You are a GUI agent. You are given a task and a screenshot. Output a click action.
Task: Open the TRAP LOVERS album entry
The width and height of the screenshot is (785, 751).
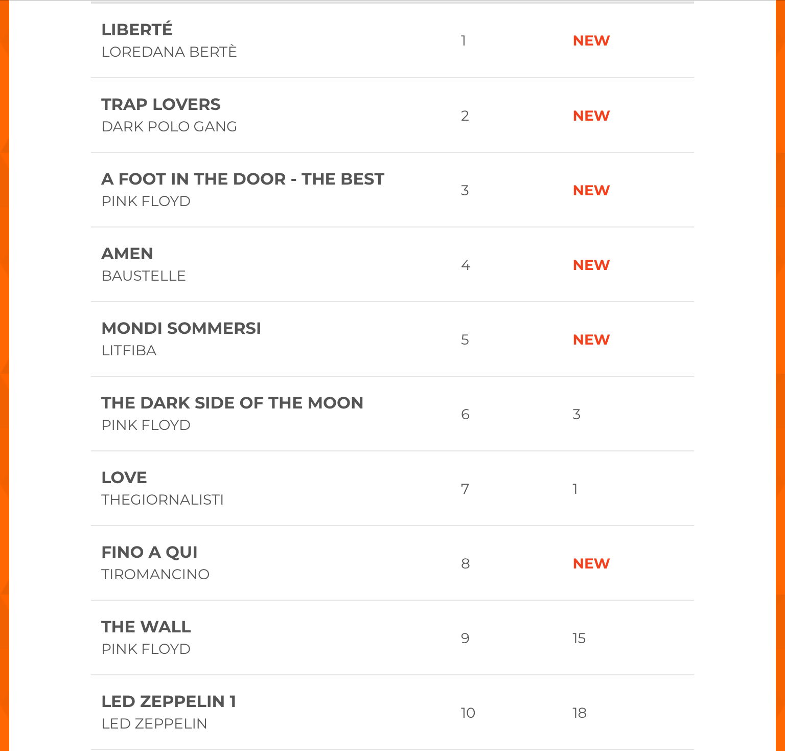[x=161, y=104]
